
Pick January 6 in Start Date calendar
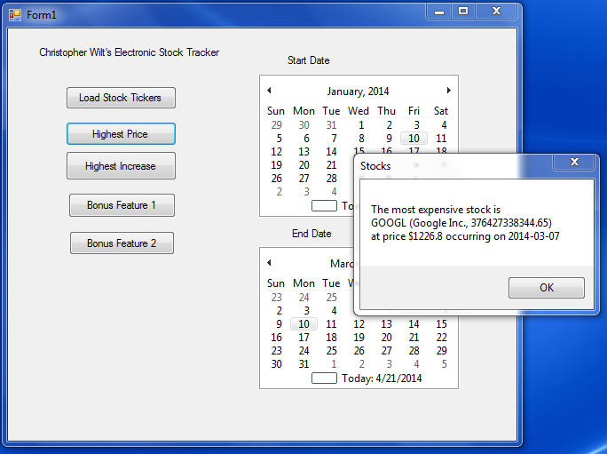click(306, 139)
